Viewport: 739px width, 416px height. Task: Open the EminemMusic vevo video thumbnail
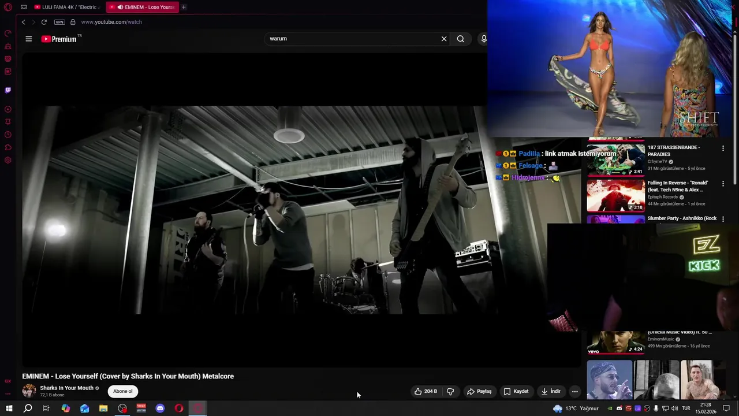pyautogui.click(x=615, y=343)
